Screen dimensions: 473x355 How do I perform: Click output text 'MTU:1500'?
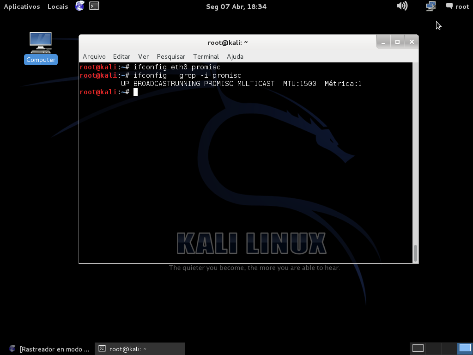pyautogui.click(x=299, y=84)
